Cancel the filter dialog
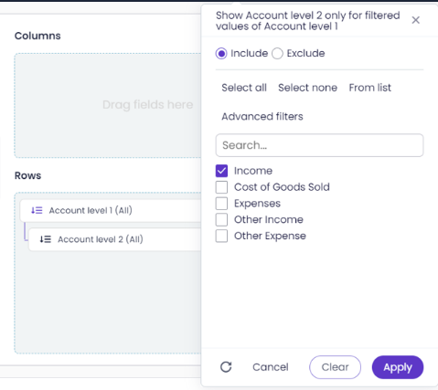This screenshot has width=438, height=390. pyautogui.click(x=271, y=367)
